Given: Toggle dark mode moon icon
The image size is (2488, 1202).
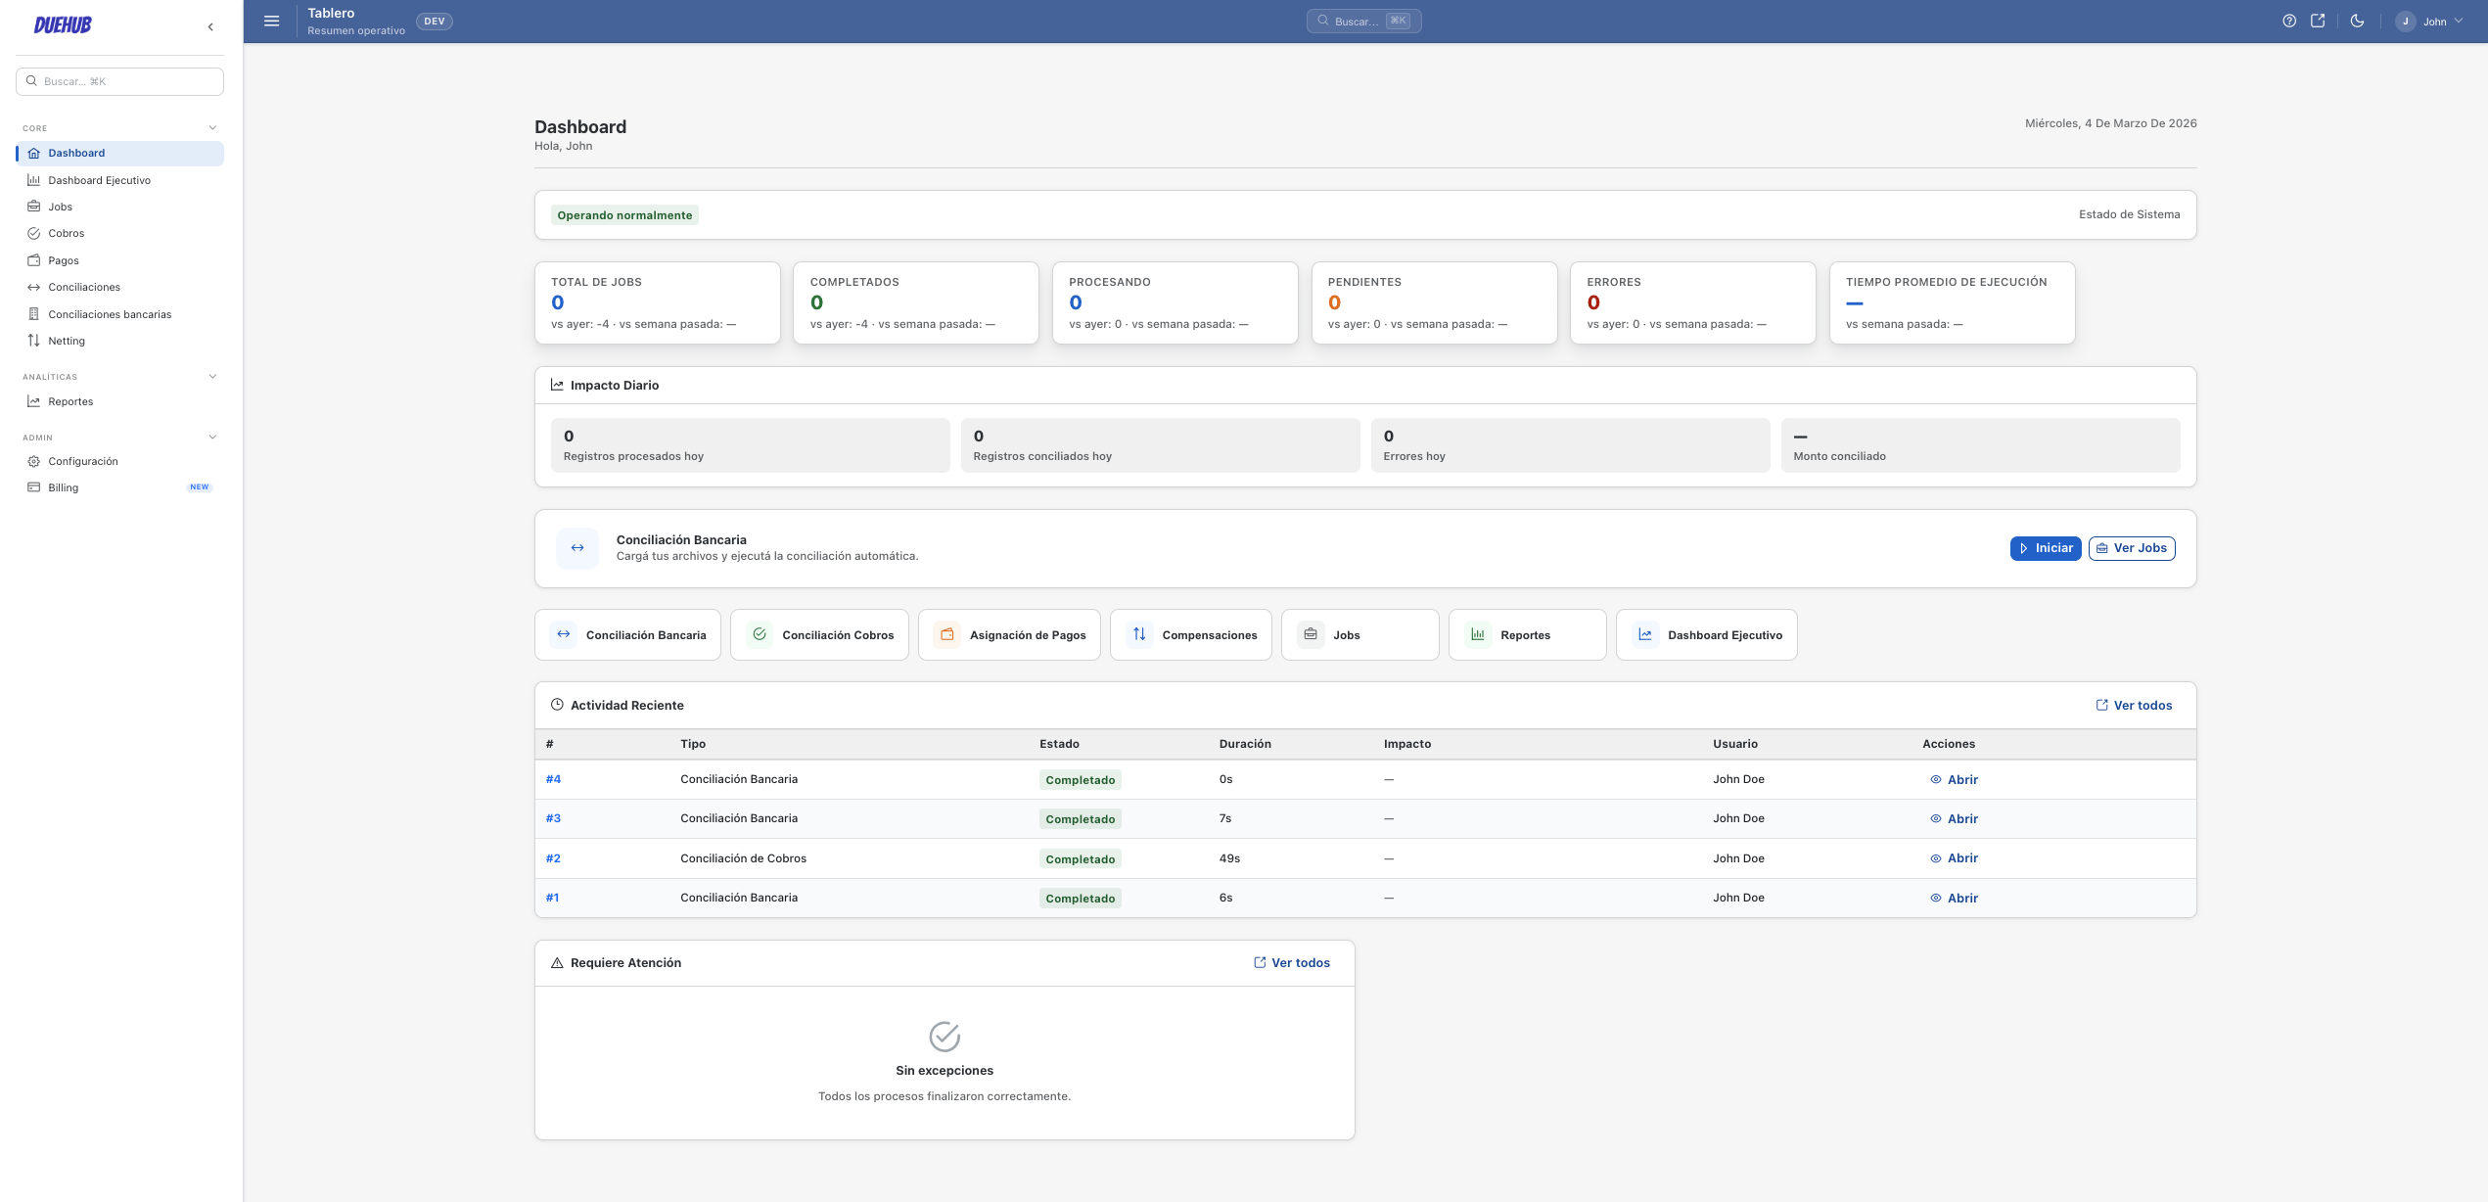Looking at the screenshot, I should (x=2357, y=21).
